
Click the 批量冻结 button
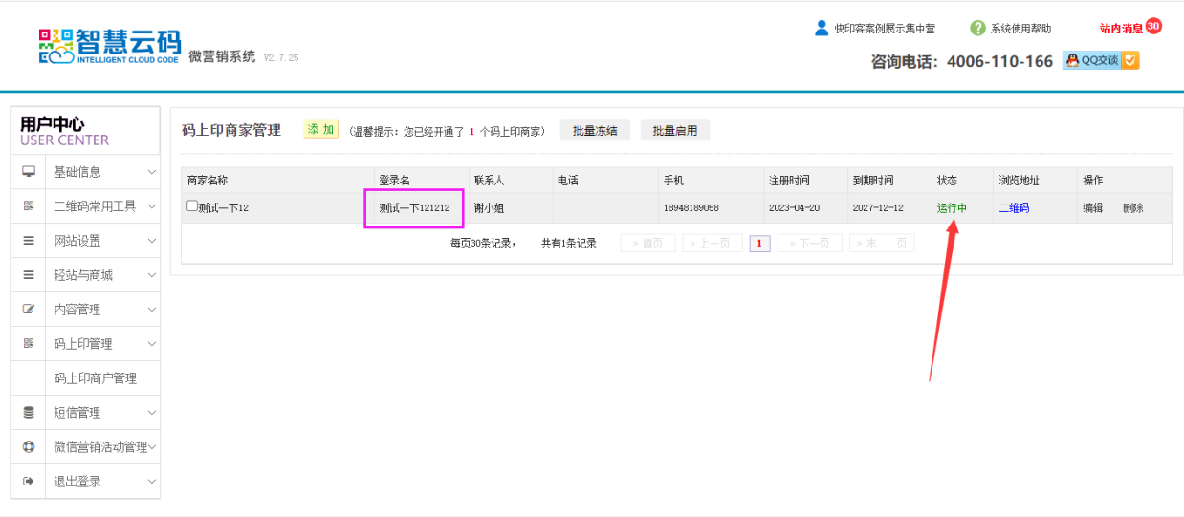(595, 131)
